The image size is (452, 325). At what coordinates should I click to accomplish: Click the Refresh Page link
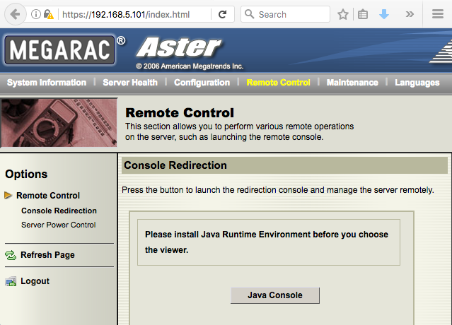[x=47, y=255]
